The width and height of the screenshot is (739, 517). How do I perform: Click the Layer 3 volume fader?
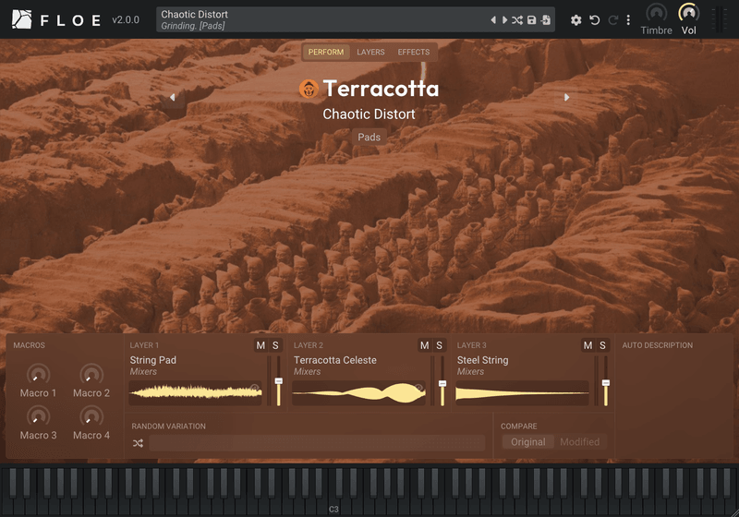point(606,383)
